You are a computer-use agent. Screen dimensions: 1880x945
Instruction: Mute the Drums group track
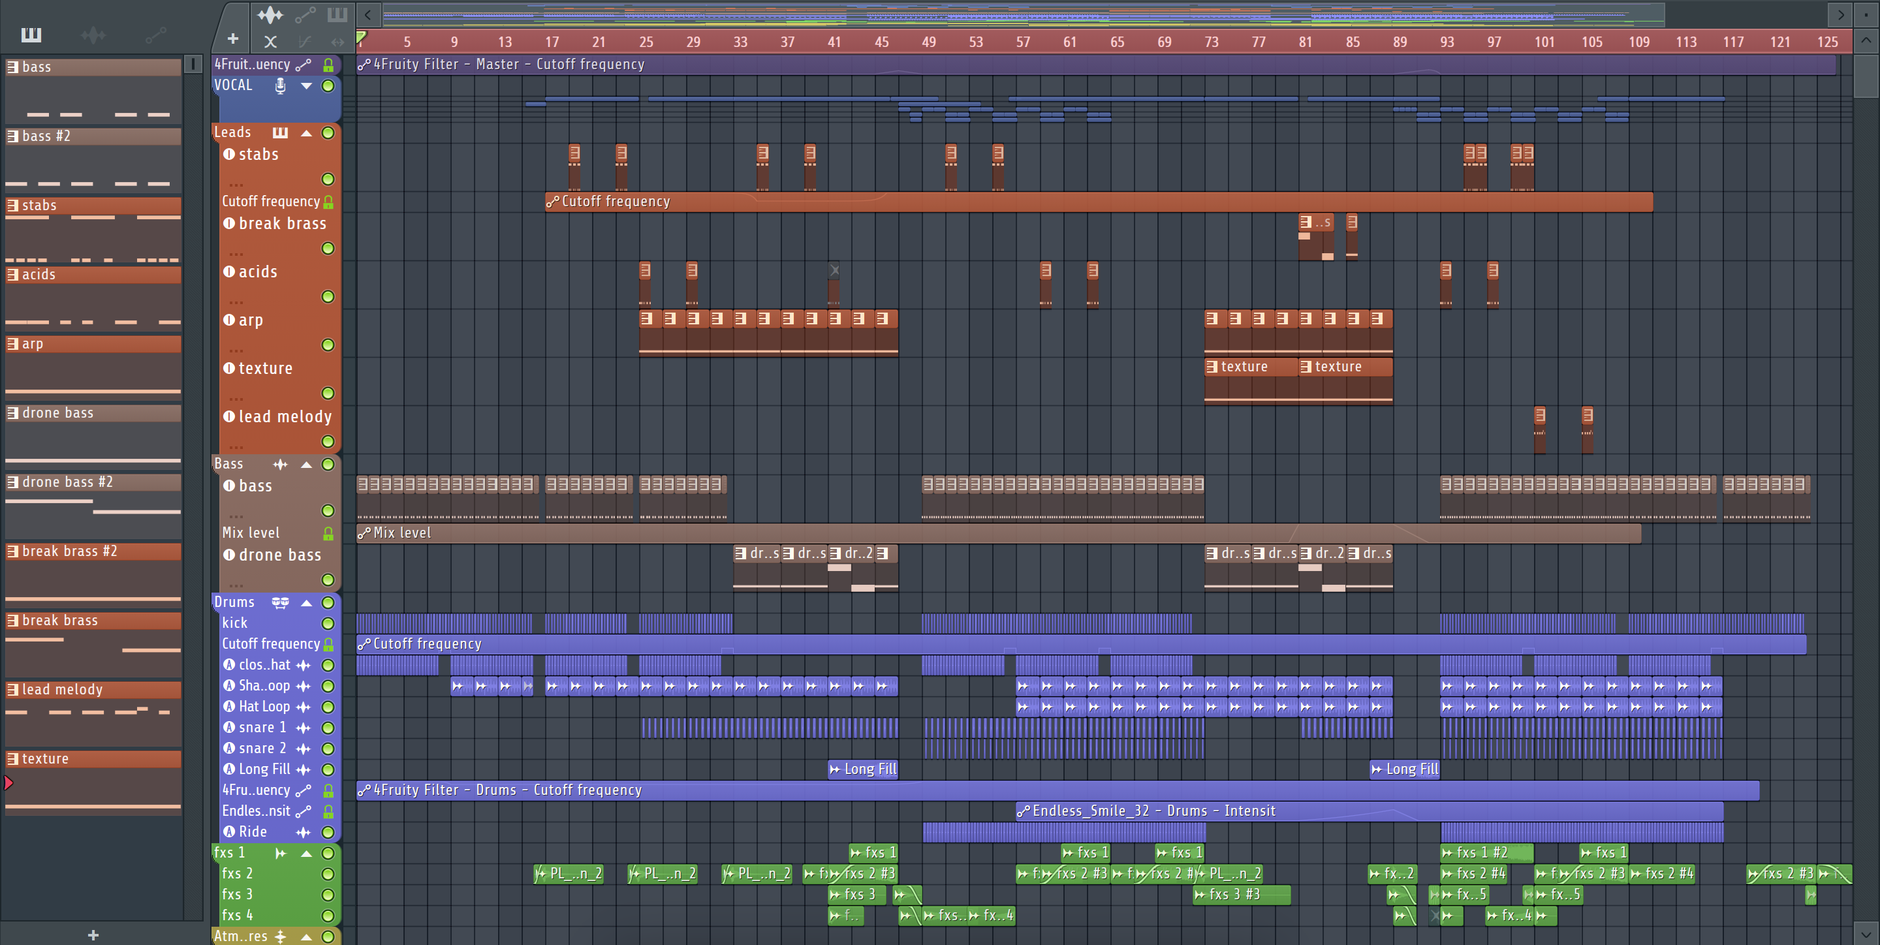coord(328,603)
